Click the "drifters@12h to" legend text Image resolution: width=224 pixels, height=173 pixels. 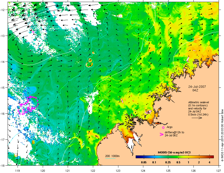pos(174,132)
